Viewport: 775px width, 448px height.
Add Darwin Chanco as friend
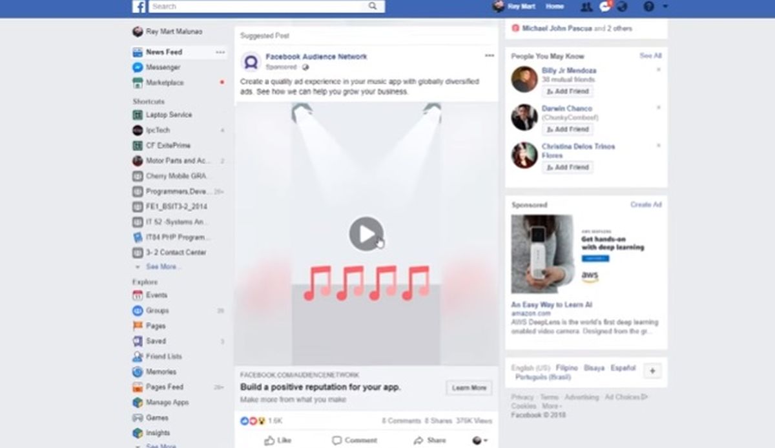(x=567, y=130)
